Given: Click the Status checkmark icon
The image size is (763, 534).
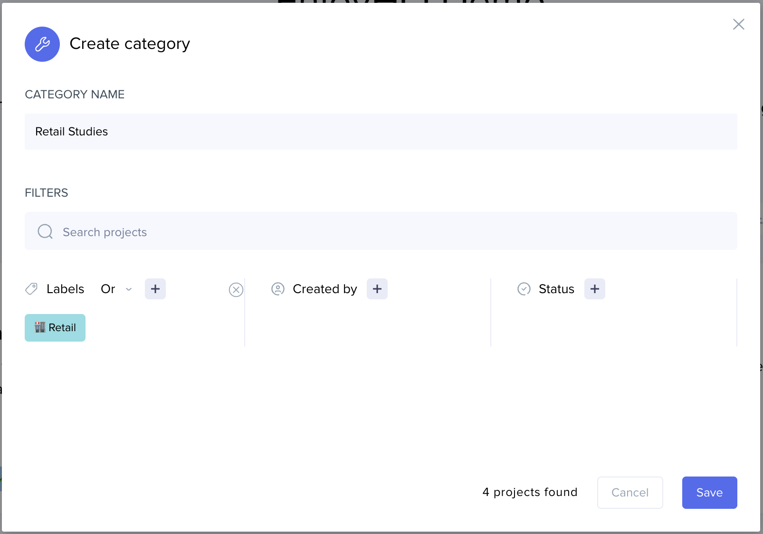Looking at the screenshot, I should point(524,289).
